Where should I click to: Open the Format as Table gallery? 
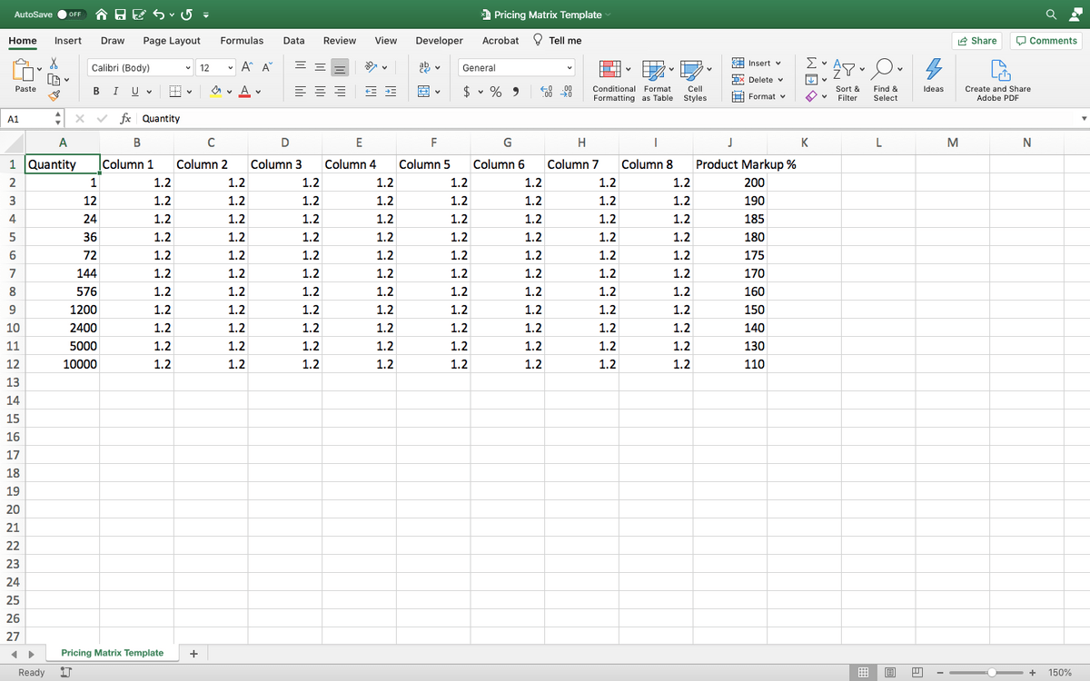pos(658,81)
